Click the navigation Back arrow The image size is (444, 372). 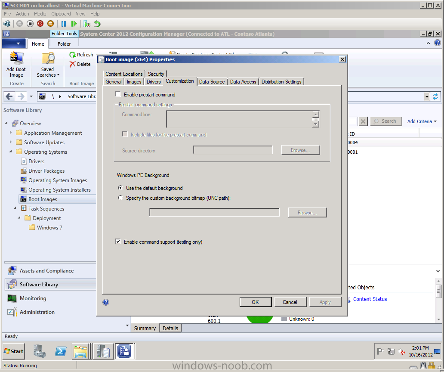point(9,96)
